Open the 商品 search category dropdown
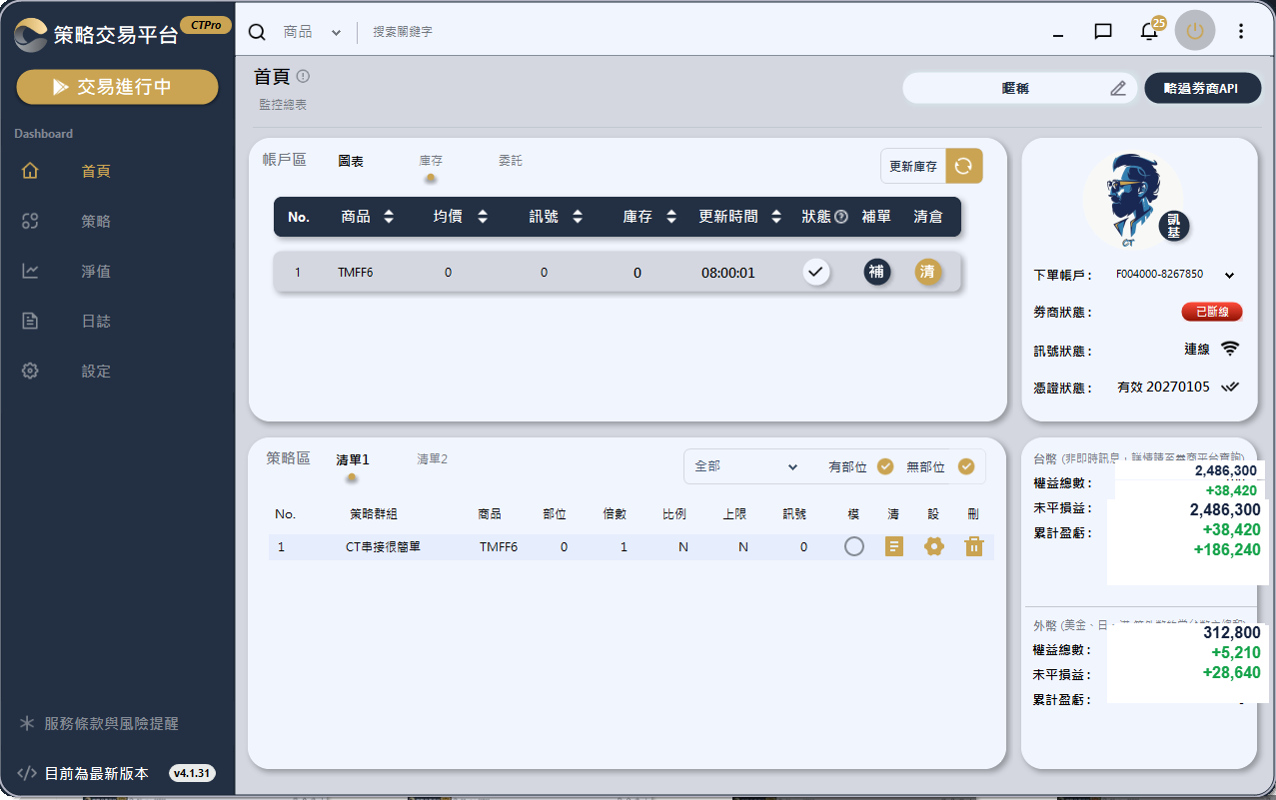Image resolution: width=1276 pixels, height=800 pixels. coord(312,32)
